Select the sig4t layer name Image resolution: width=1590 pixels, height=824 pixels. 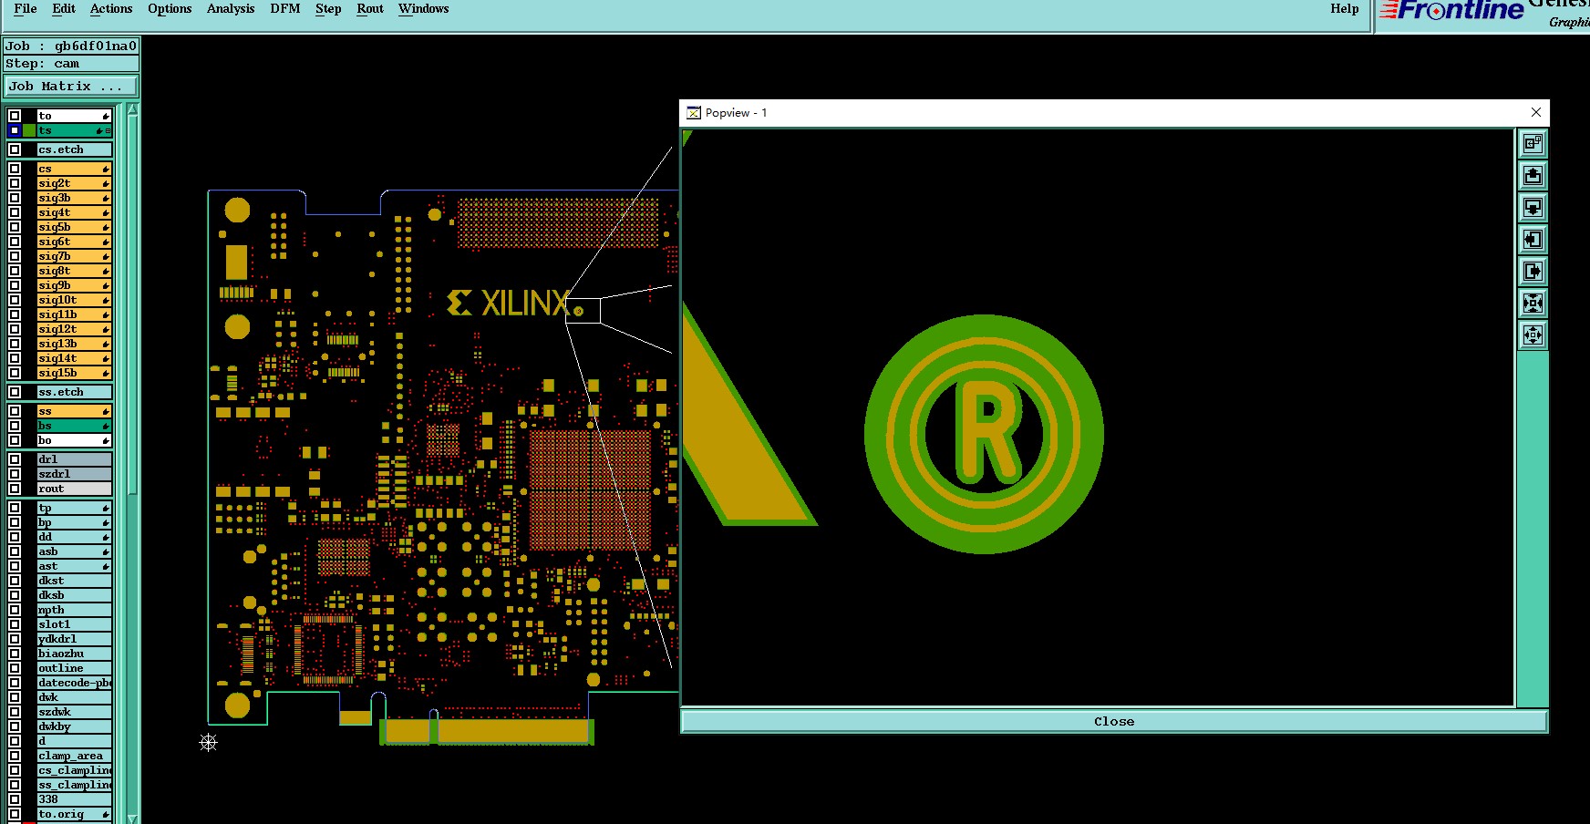click(x=74, y=212)
